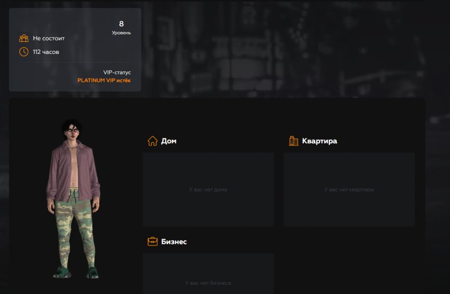Select the 'Бизнес' section heading
450x294 pixels.
[x=174, y=242]
